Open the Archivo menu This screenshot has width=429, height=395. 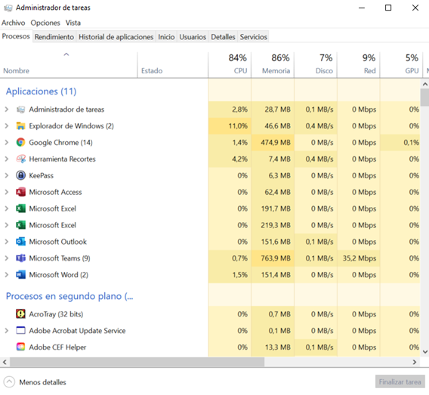13,23
